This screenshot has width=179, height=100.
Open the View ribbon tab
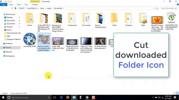(x=26, y=4)
